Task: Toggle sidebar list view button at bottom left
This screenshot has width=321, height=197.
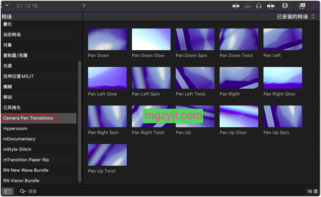Action: 8,191
